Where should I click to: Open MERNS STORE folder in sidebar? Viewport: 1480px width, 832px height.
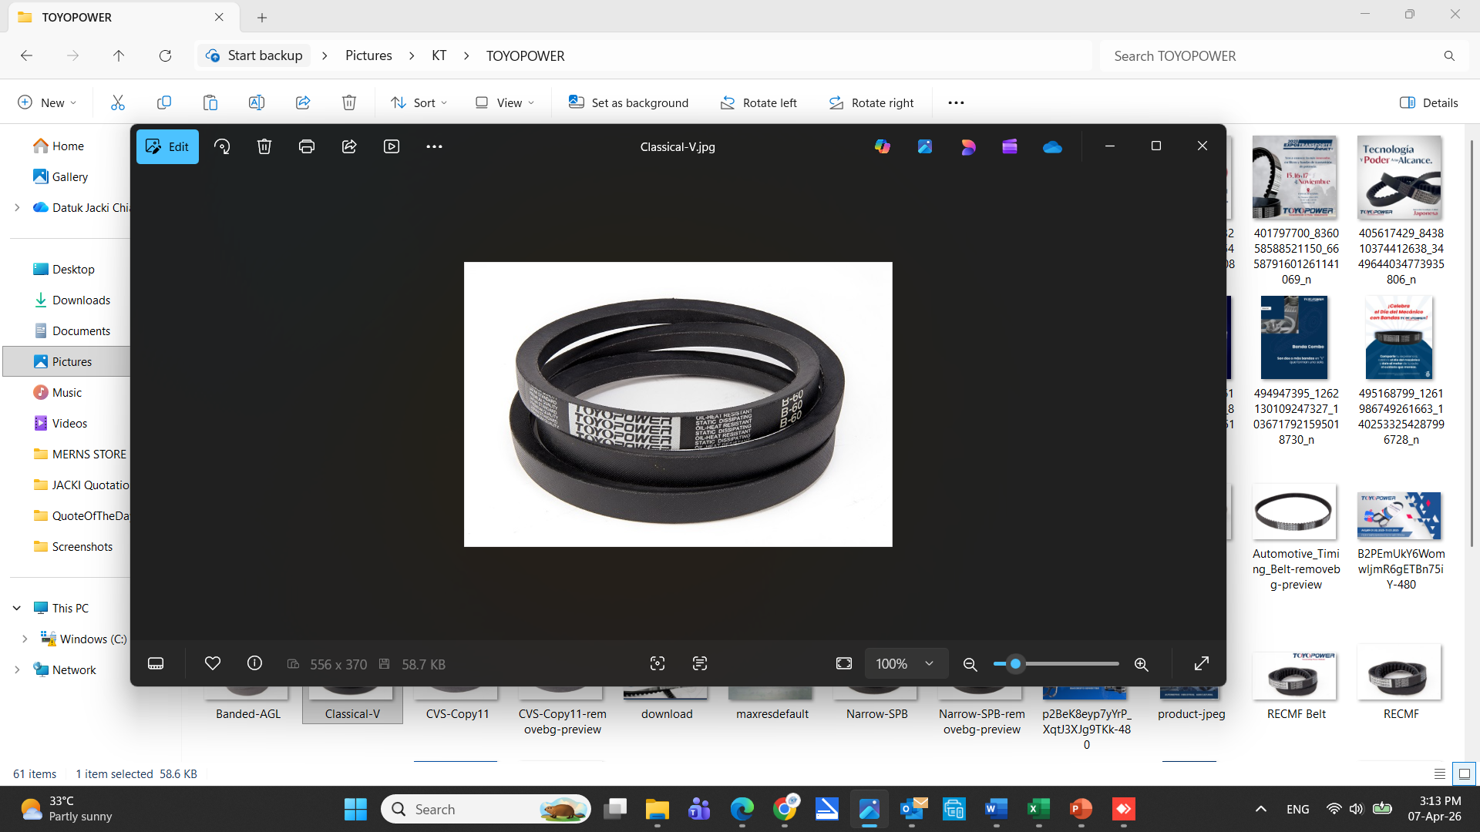click(x=89, y=454)
